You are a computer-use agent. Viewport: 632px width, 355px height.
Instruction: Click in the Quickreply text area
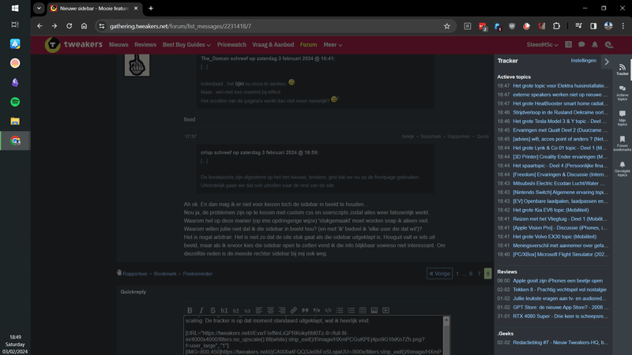click(x=313, y=336)
